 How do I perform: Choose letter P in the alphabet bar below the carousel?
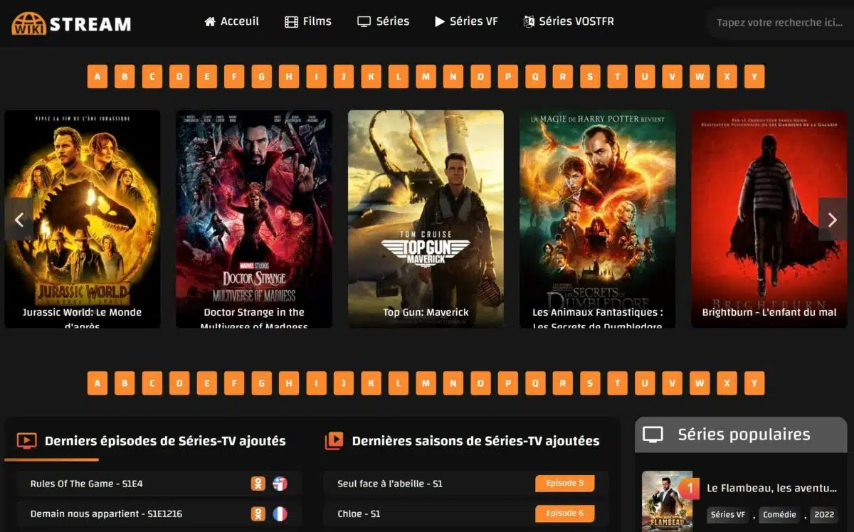click(x=508, y=383)
